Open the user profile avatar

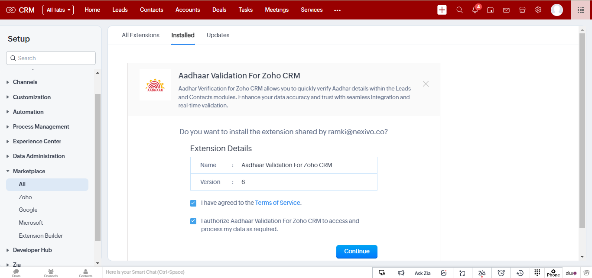(x=557, y=10)
